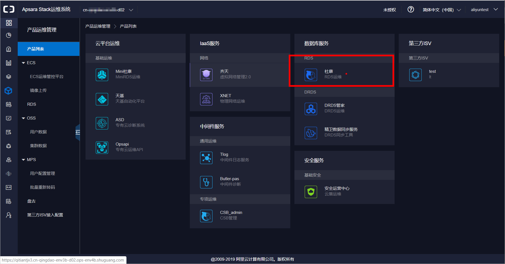Click the Apsara Stack logo icon
Image resolution: width=505 pixels, height=264 pixels.
[9, 9]
